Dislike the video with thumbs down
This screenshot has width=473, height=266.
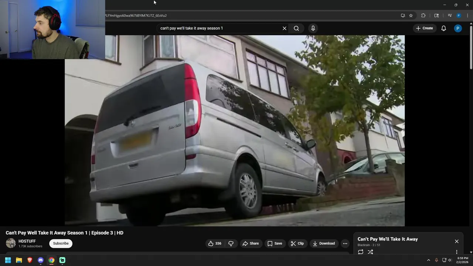[x=231, y=243]
